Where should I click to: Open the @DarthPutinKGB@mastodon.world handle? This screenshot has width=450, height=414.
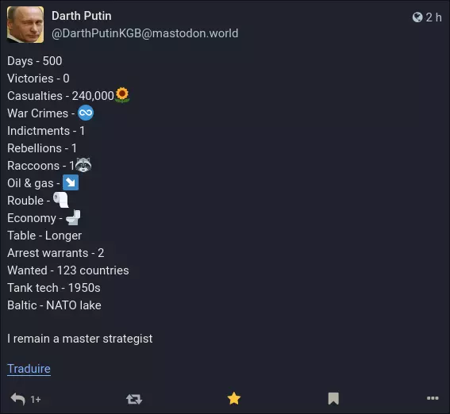pos(145,33)
